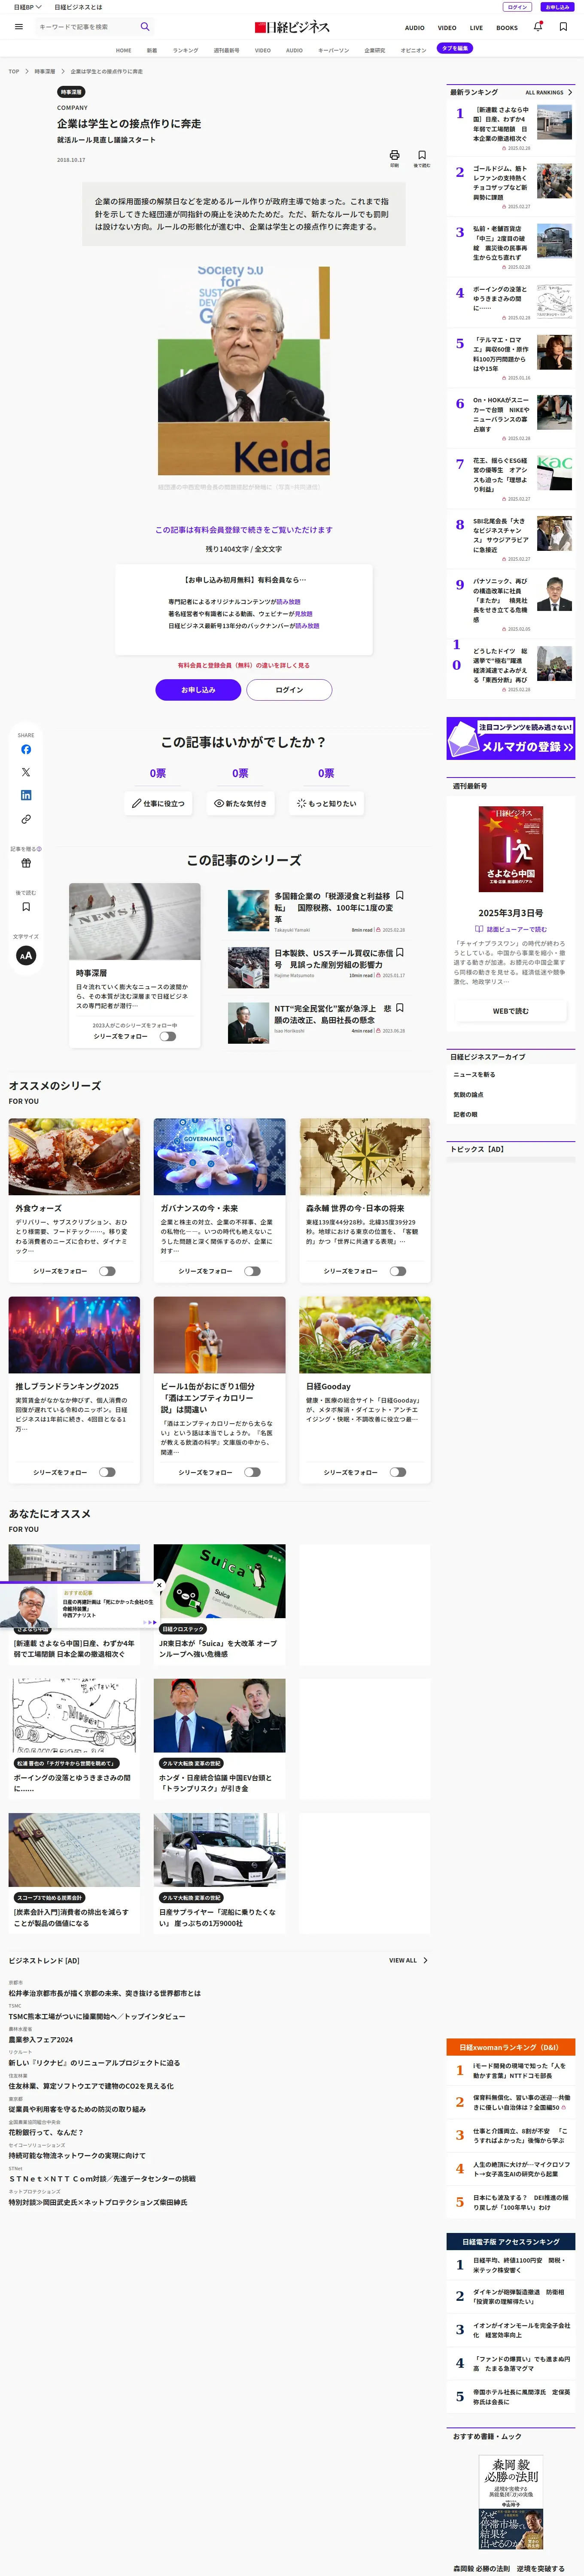Screen dimensions: 584x2576
Task: Open 気鋭の論点 archive link
Action: (x=467, y=1095)
